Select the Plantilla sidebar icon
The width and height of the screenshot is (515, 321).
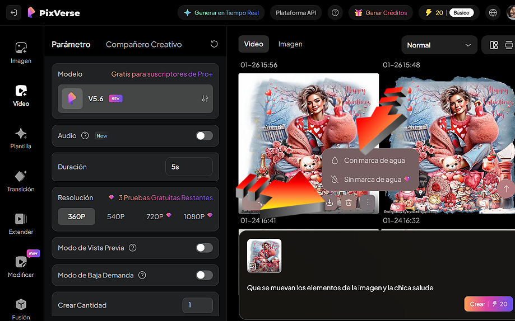(21, 138)
